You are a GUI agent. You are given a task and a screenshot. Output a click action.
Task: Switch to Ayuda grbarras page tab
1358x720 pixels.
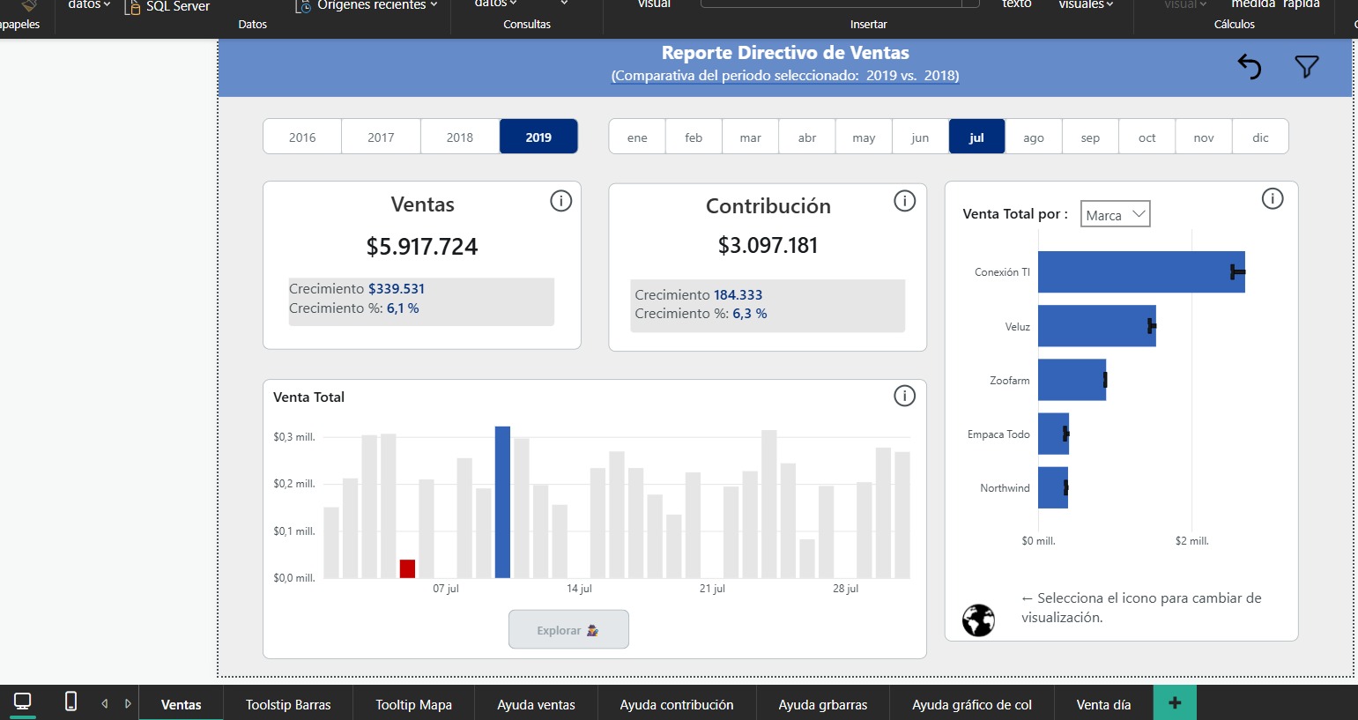coord(822,703)
